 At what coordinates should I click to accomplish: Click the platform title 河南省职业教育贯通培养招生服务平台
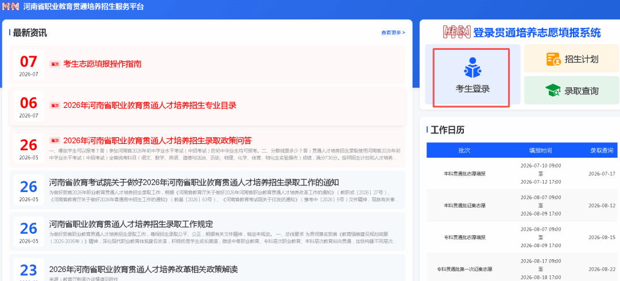click(83, 7)
